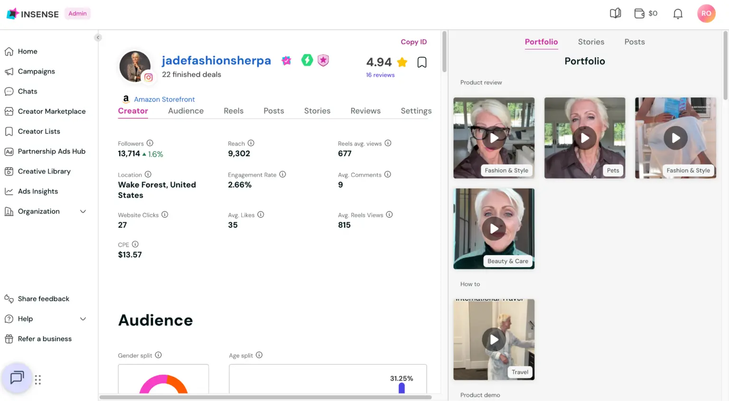Go to Campaigns megaphone icon
Screen dimensions: 729x401
(9, 72)
